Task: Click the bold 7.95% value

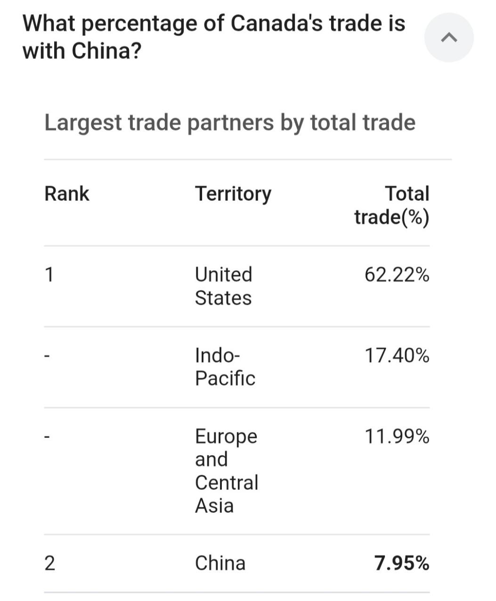Action: point(402,563)
